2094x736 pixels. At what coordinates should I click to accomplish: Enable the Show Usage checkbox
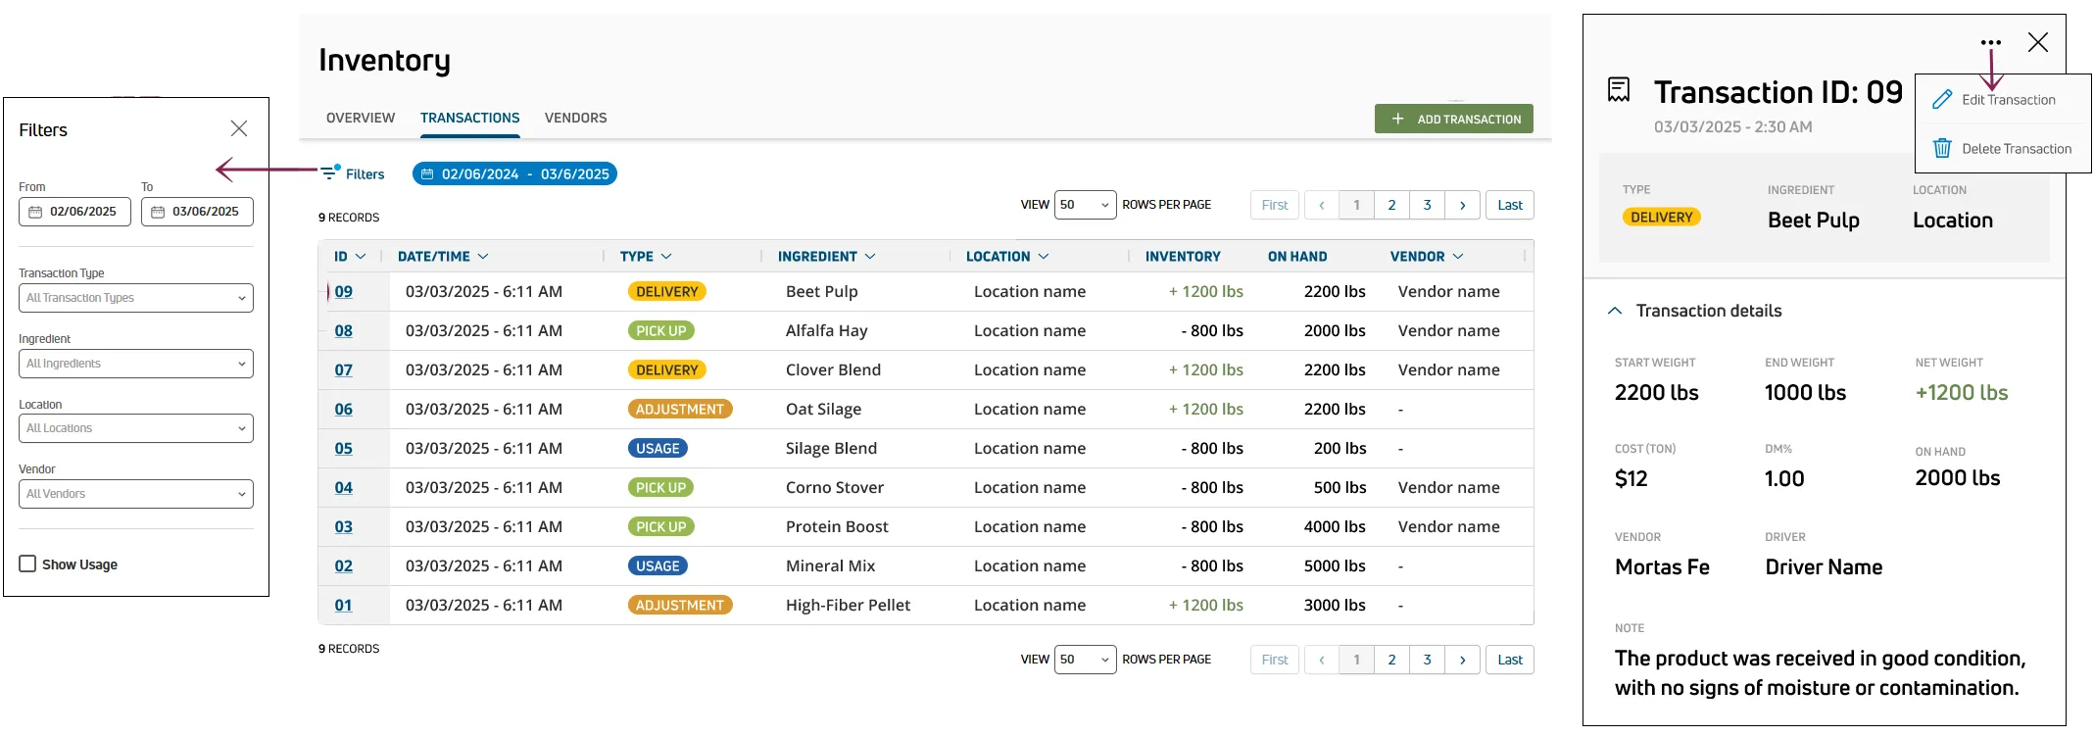(27, 564)
